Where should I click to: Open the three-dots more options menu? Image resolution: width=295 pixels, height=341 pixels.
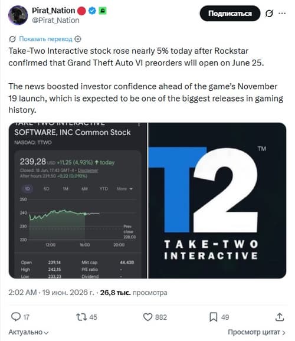tap(282, 14)
